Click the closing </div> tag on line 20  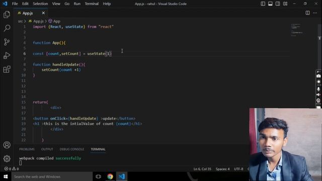pos(57,129)
